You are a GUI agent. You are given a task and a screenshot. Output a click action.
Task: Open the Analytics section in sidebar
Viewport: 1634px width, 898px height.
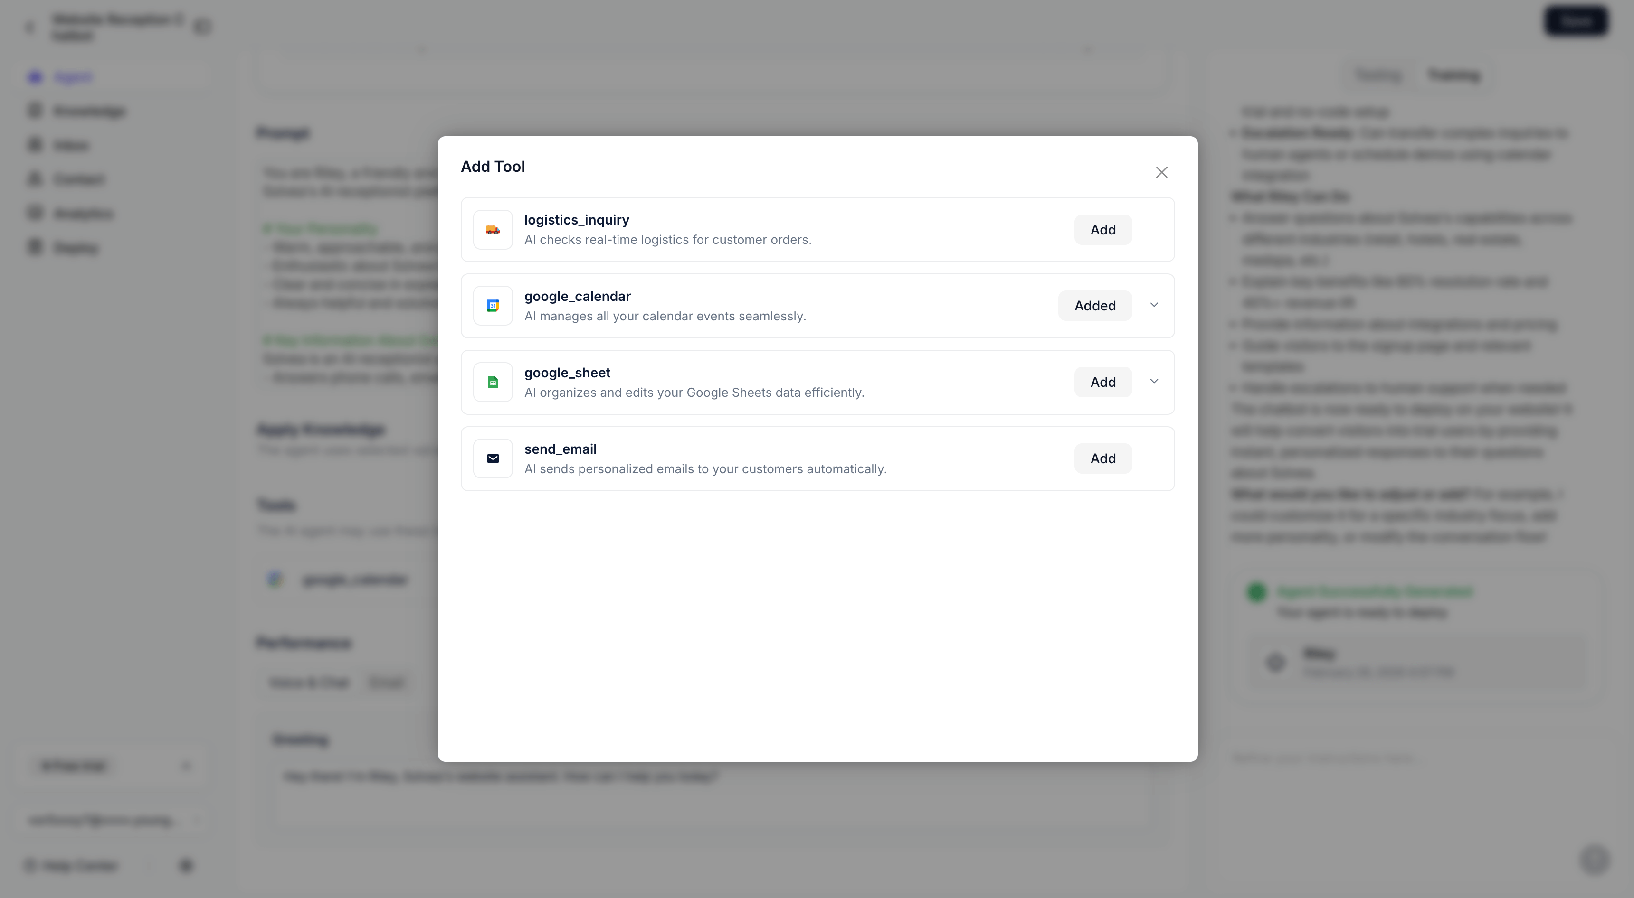tap(83, 214)
